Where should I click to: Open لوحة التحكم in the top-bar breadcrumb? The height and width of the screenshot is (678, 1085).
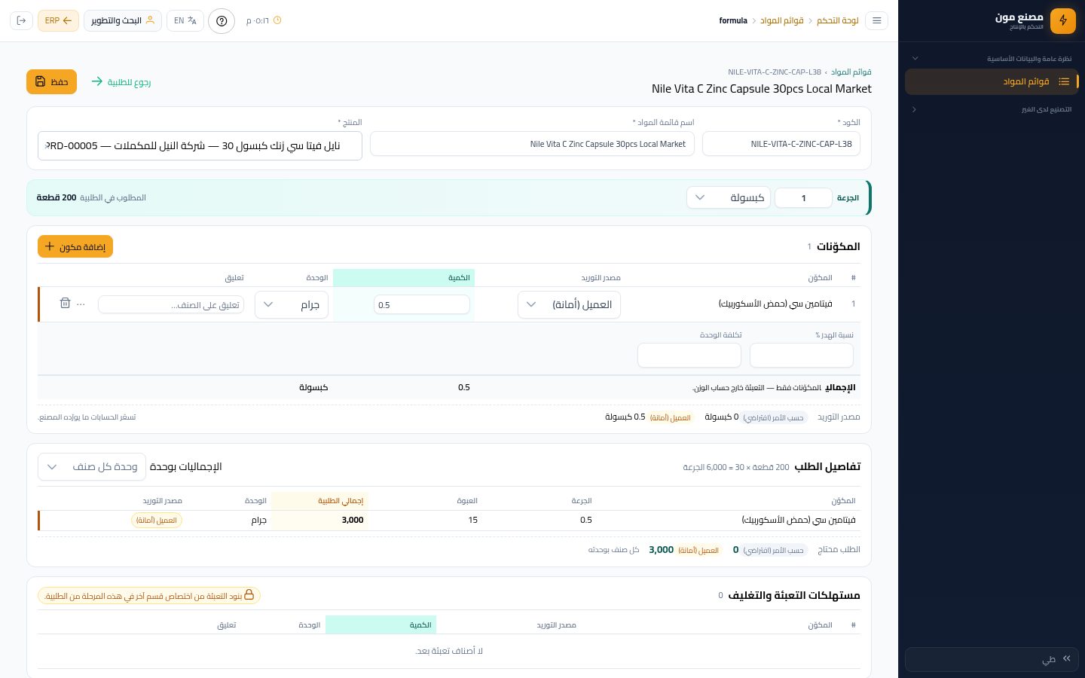838,20
